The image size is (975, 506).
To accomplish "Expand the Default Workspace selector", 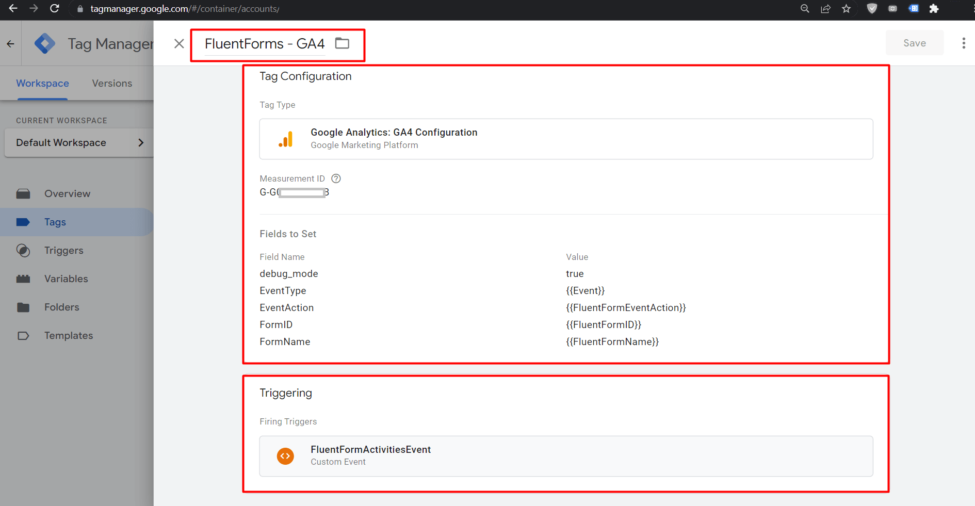I will pyautogui.click(x=79, y=143).
